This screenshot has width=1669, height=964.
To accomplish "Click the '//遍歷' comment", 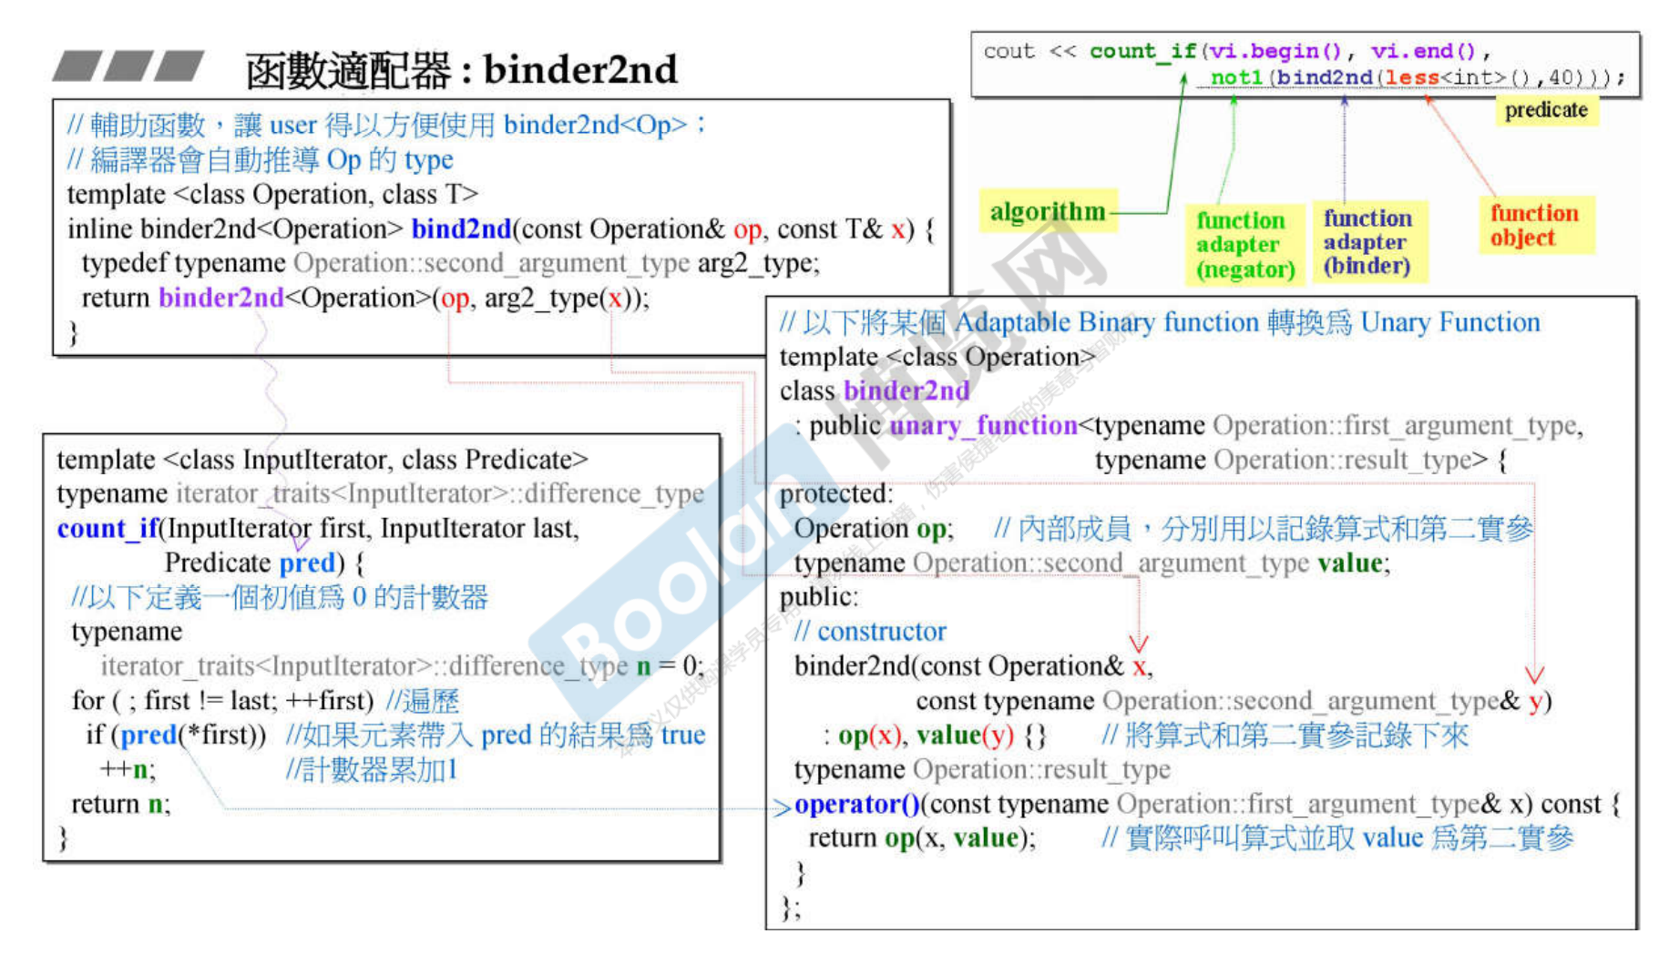I will click(x=423, y=701).
